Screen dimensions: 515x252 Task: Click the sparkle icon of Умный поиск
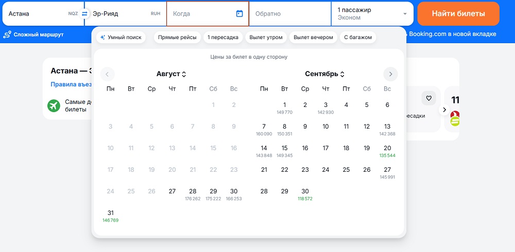[103, 38]
